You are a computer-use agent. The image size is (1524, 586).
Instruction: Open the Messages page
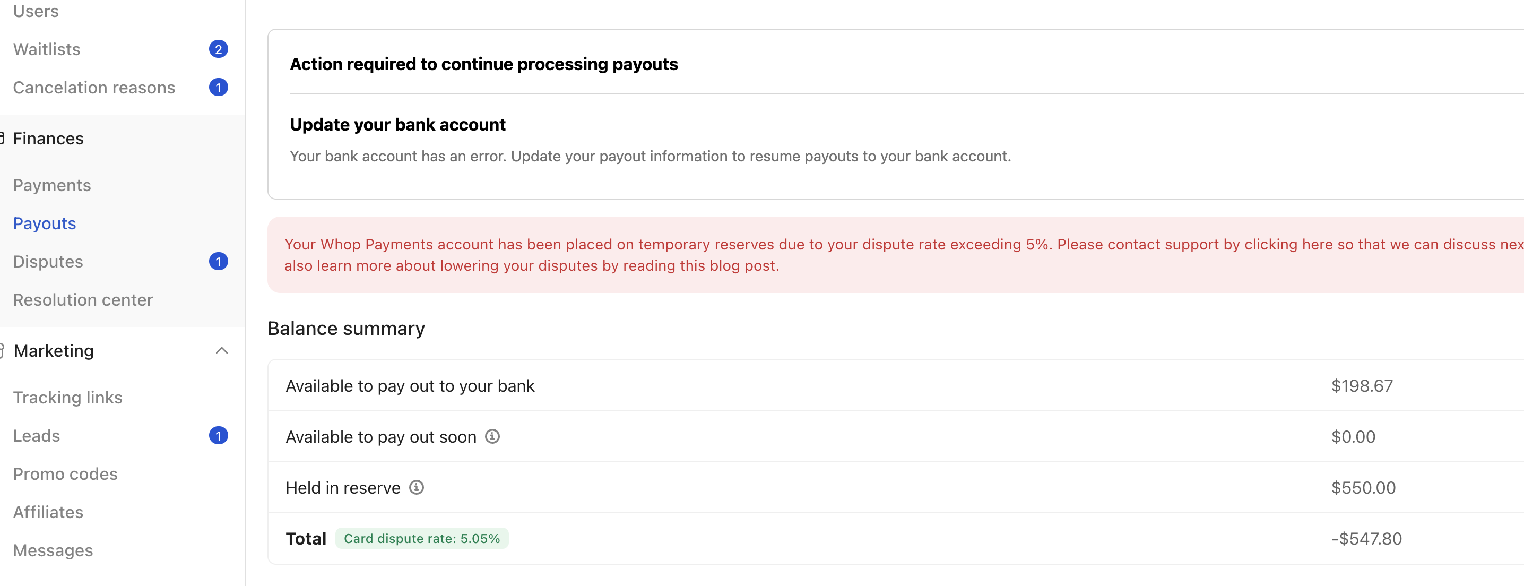pos(53,550)
